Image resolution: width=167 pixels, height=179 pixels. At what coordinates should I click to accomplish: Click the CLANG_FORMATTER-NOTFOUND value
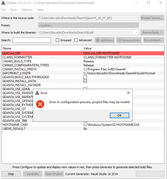pos(107,57)
